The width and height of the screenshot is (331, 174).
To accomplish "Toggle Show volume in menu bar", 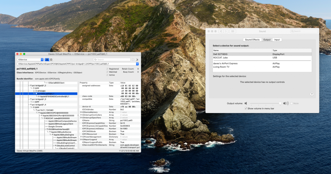I will click(246, 108).
